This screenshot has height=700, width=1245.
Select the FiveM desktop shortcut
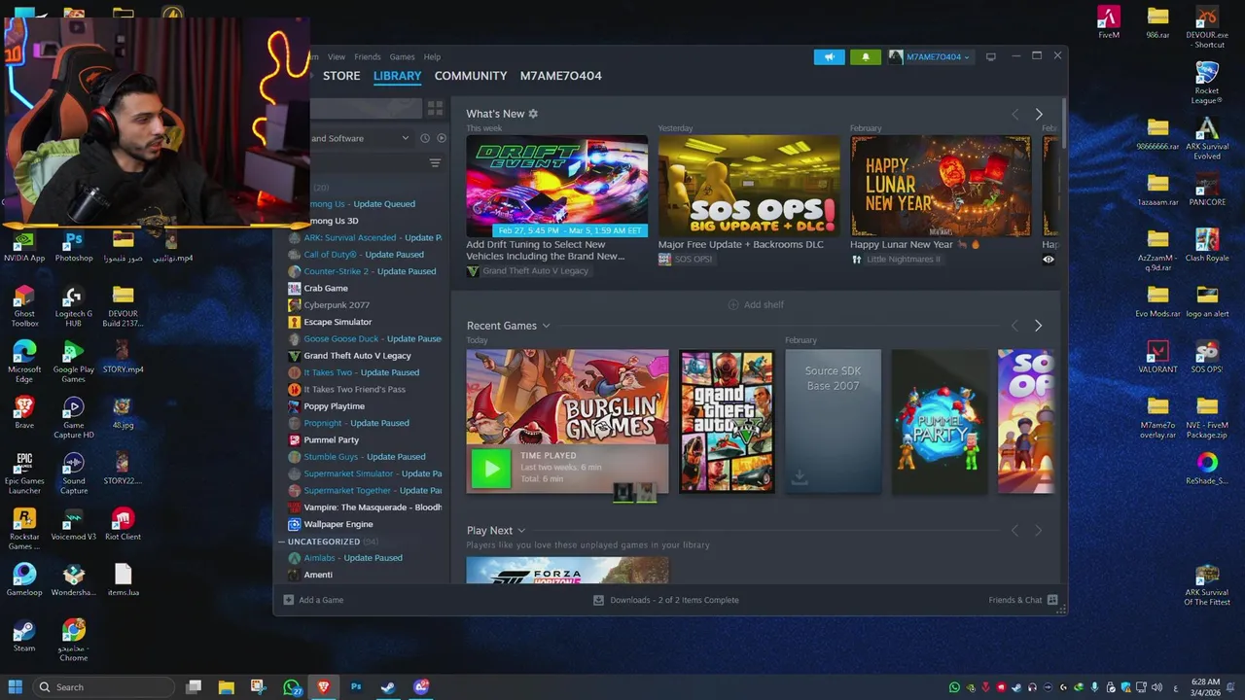click(1108, 22)
